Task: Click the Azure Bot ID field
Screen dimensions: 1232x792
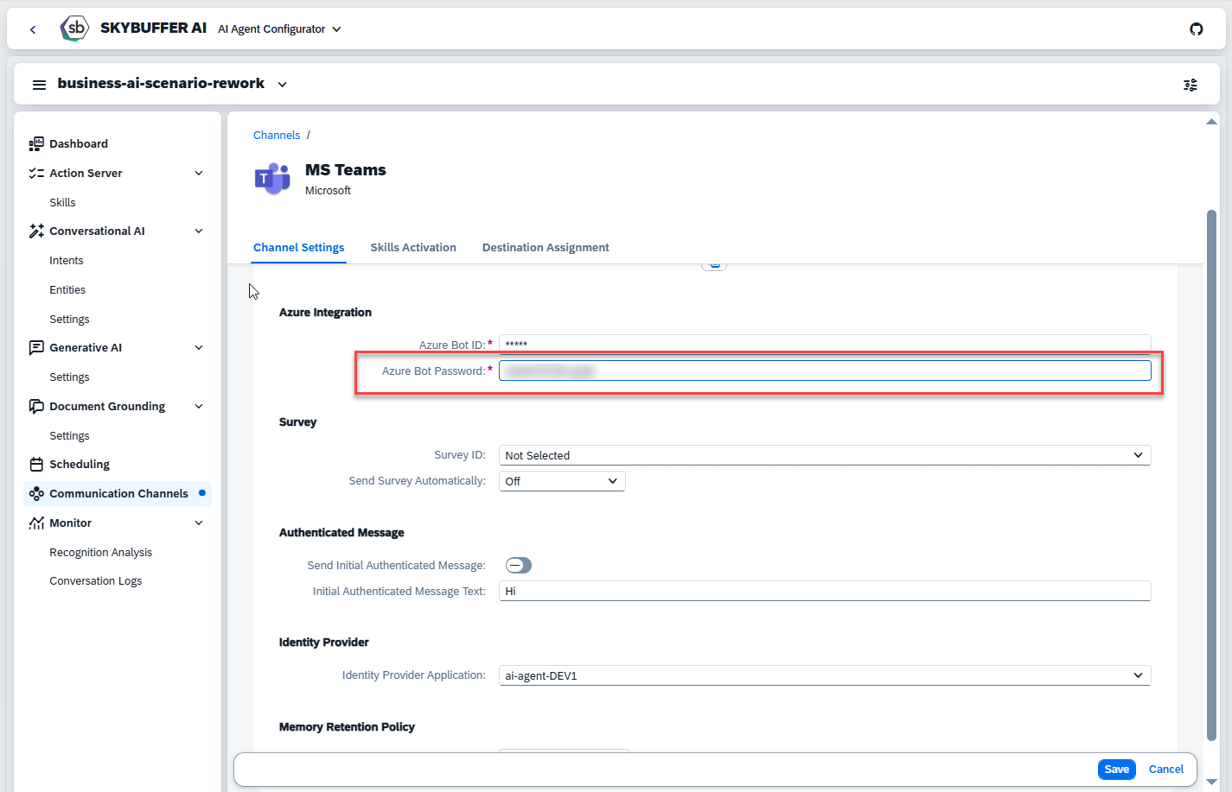Action: 825,344
